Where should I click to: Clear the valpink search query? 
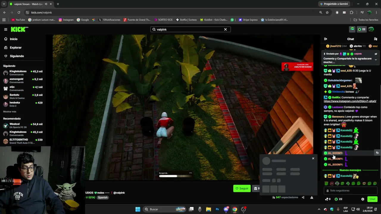225,29
